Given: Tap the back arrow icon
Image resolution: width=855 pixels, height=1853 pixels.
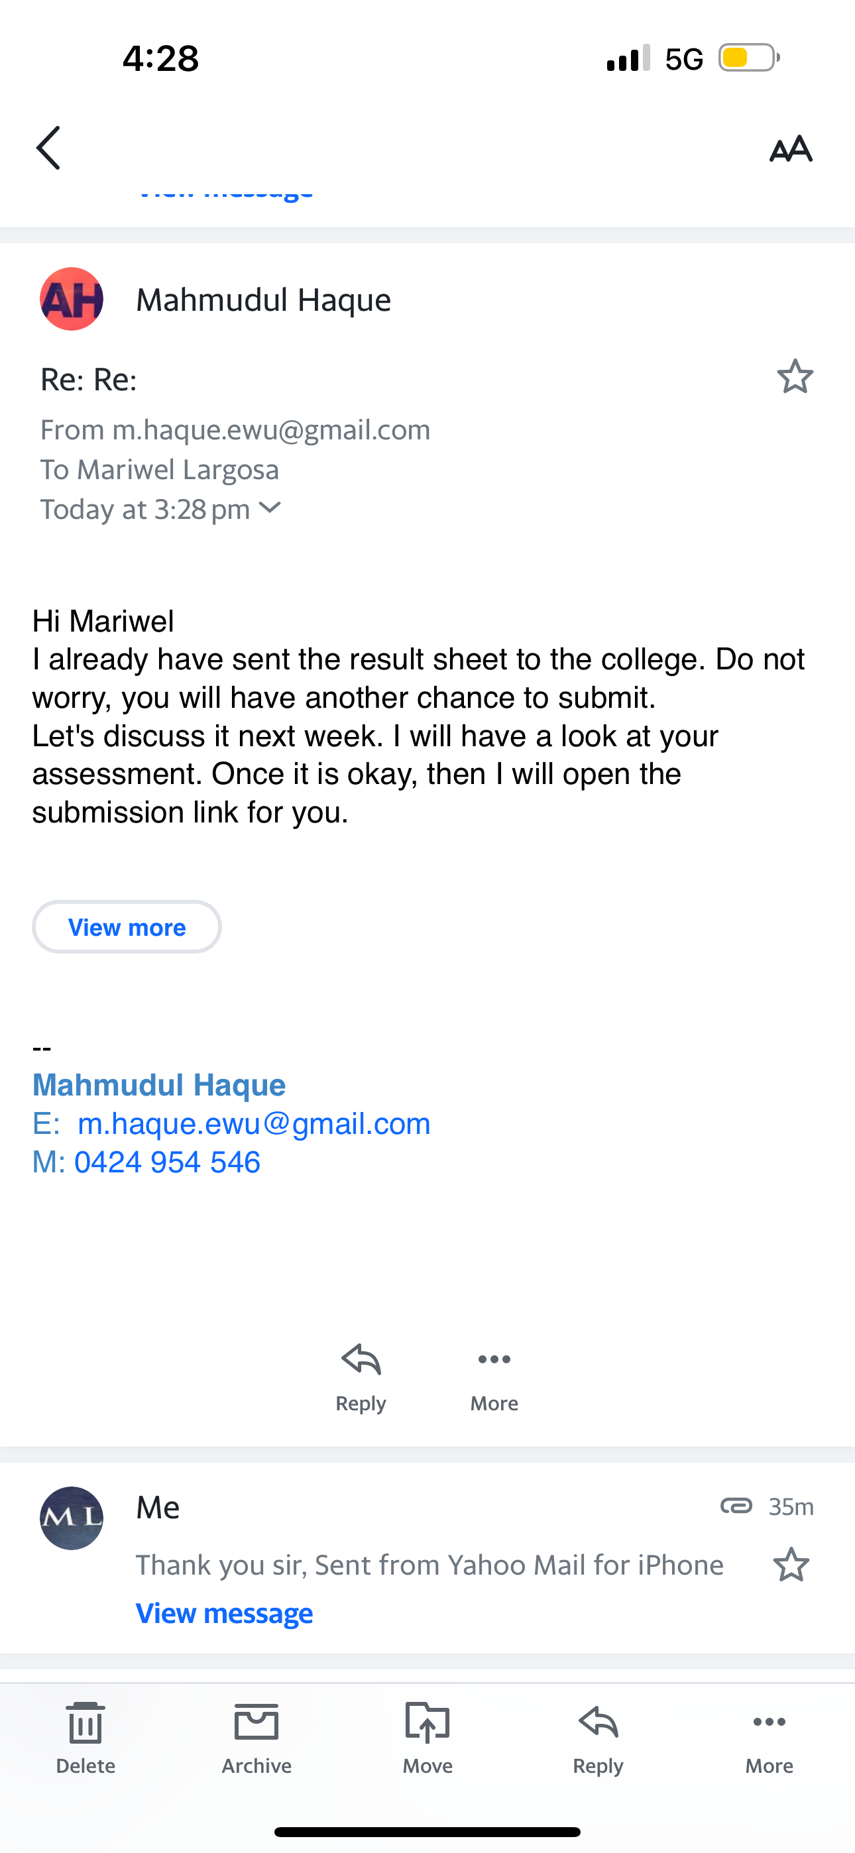Looking at the screenshot, I should (48, 148).
